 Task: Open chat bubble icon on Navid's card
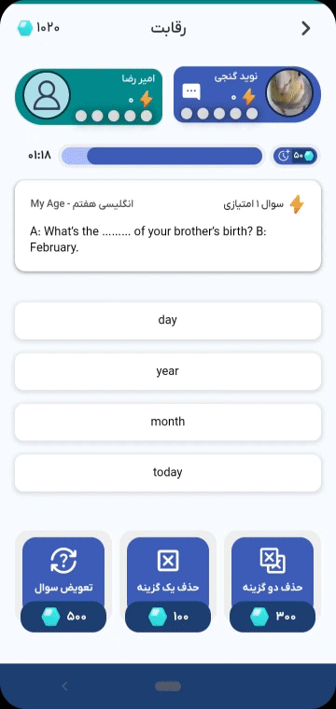coord(190,92)
